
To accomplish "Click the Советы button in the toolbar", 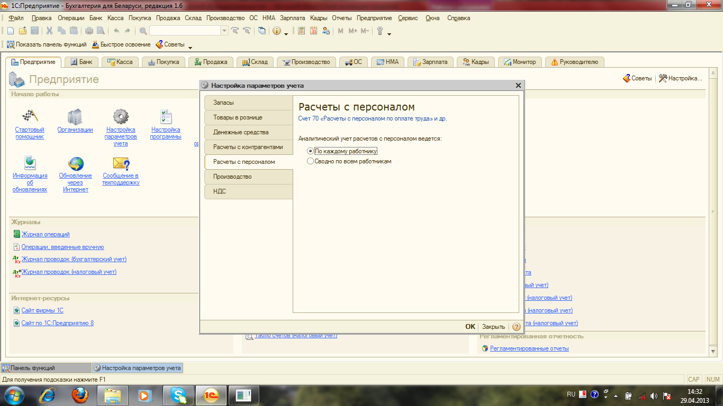I will tap(170, 44).
